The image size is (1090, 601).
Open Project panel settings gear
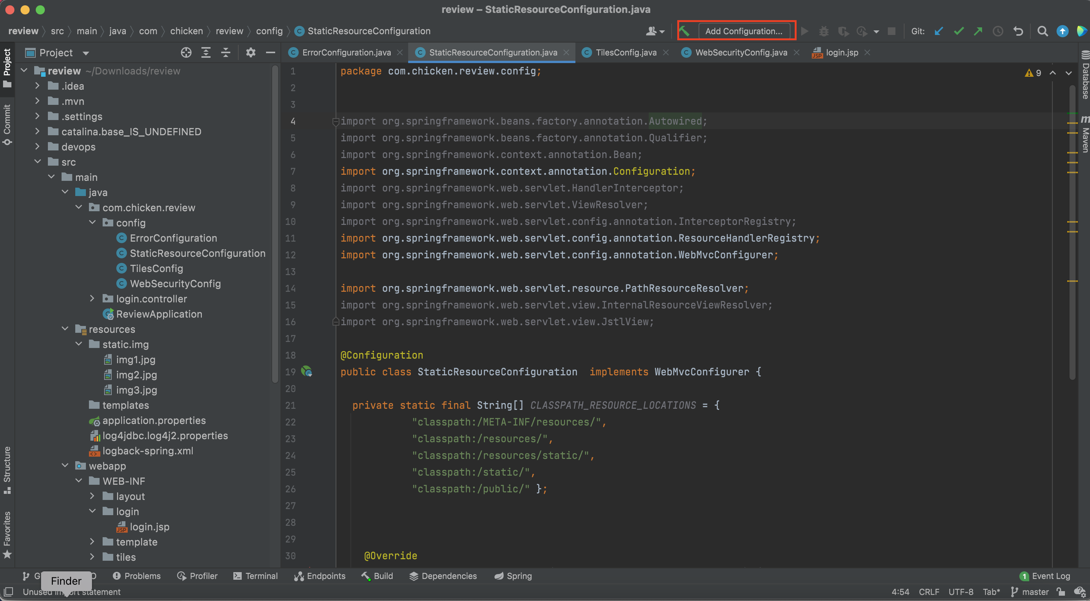tap(250, 53)
